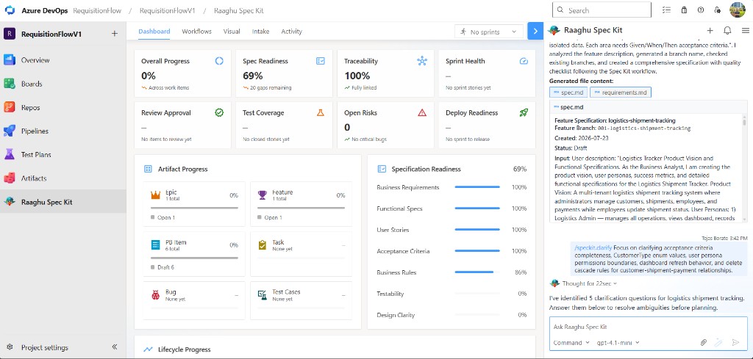The image size is (753, 359).
Task: Open the Command mode dropdown
Action: tap(571, 343)
